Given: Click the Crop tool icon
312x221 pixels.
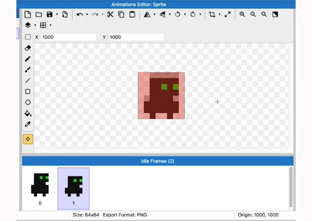Looking at the screenshot, I should click(212, 15).
